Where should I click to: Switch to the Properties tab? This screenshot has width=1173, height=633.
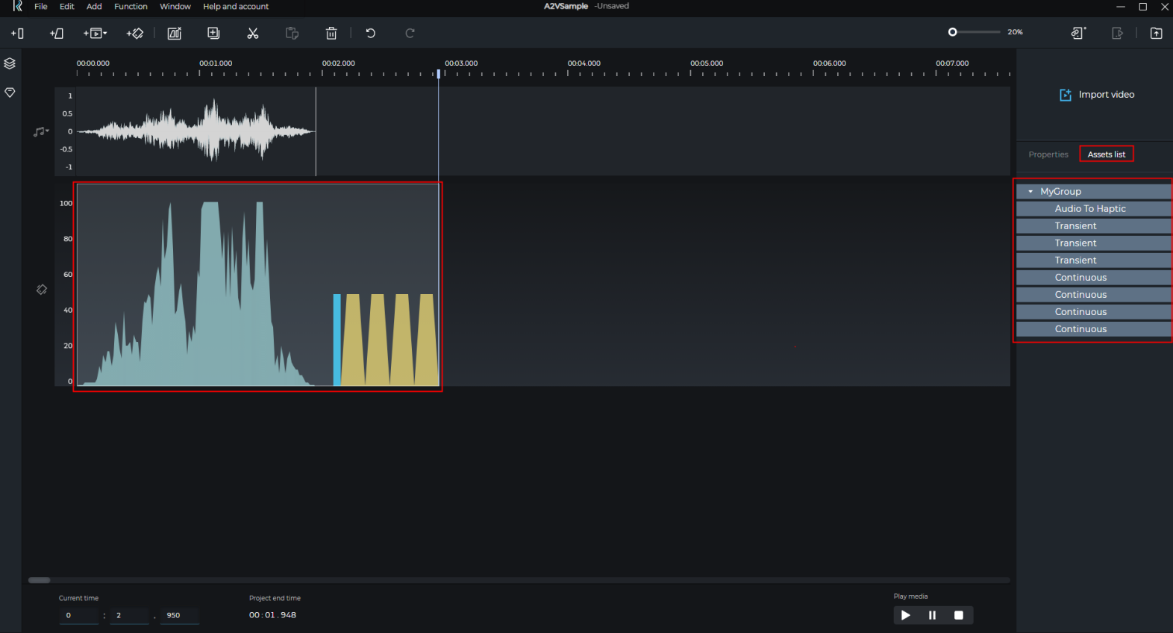[1048, 155]
